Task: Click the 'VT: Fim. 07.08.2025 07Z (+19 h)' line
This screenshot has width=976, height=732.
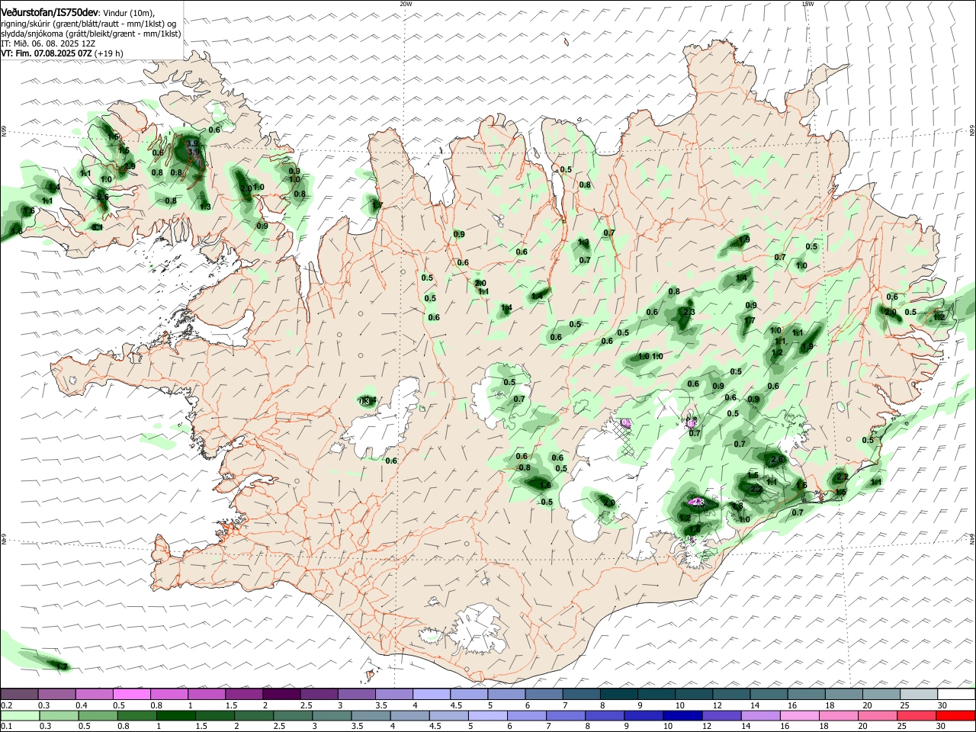Action: 62,53
